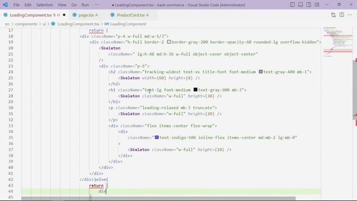The height and width of the screenshot is (201, 357).
Task: Open the Go menu
Action: 74,5
